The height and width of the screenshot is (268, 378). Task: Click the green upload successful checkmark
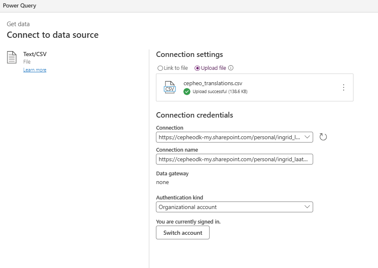pyautogui.click(x=187, y=91)
